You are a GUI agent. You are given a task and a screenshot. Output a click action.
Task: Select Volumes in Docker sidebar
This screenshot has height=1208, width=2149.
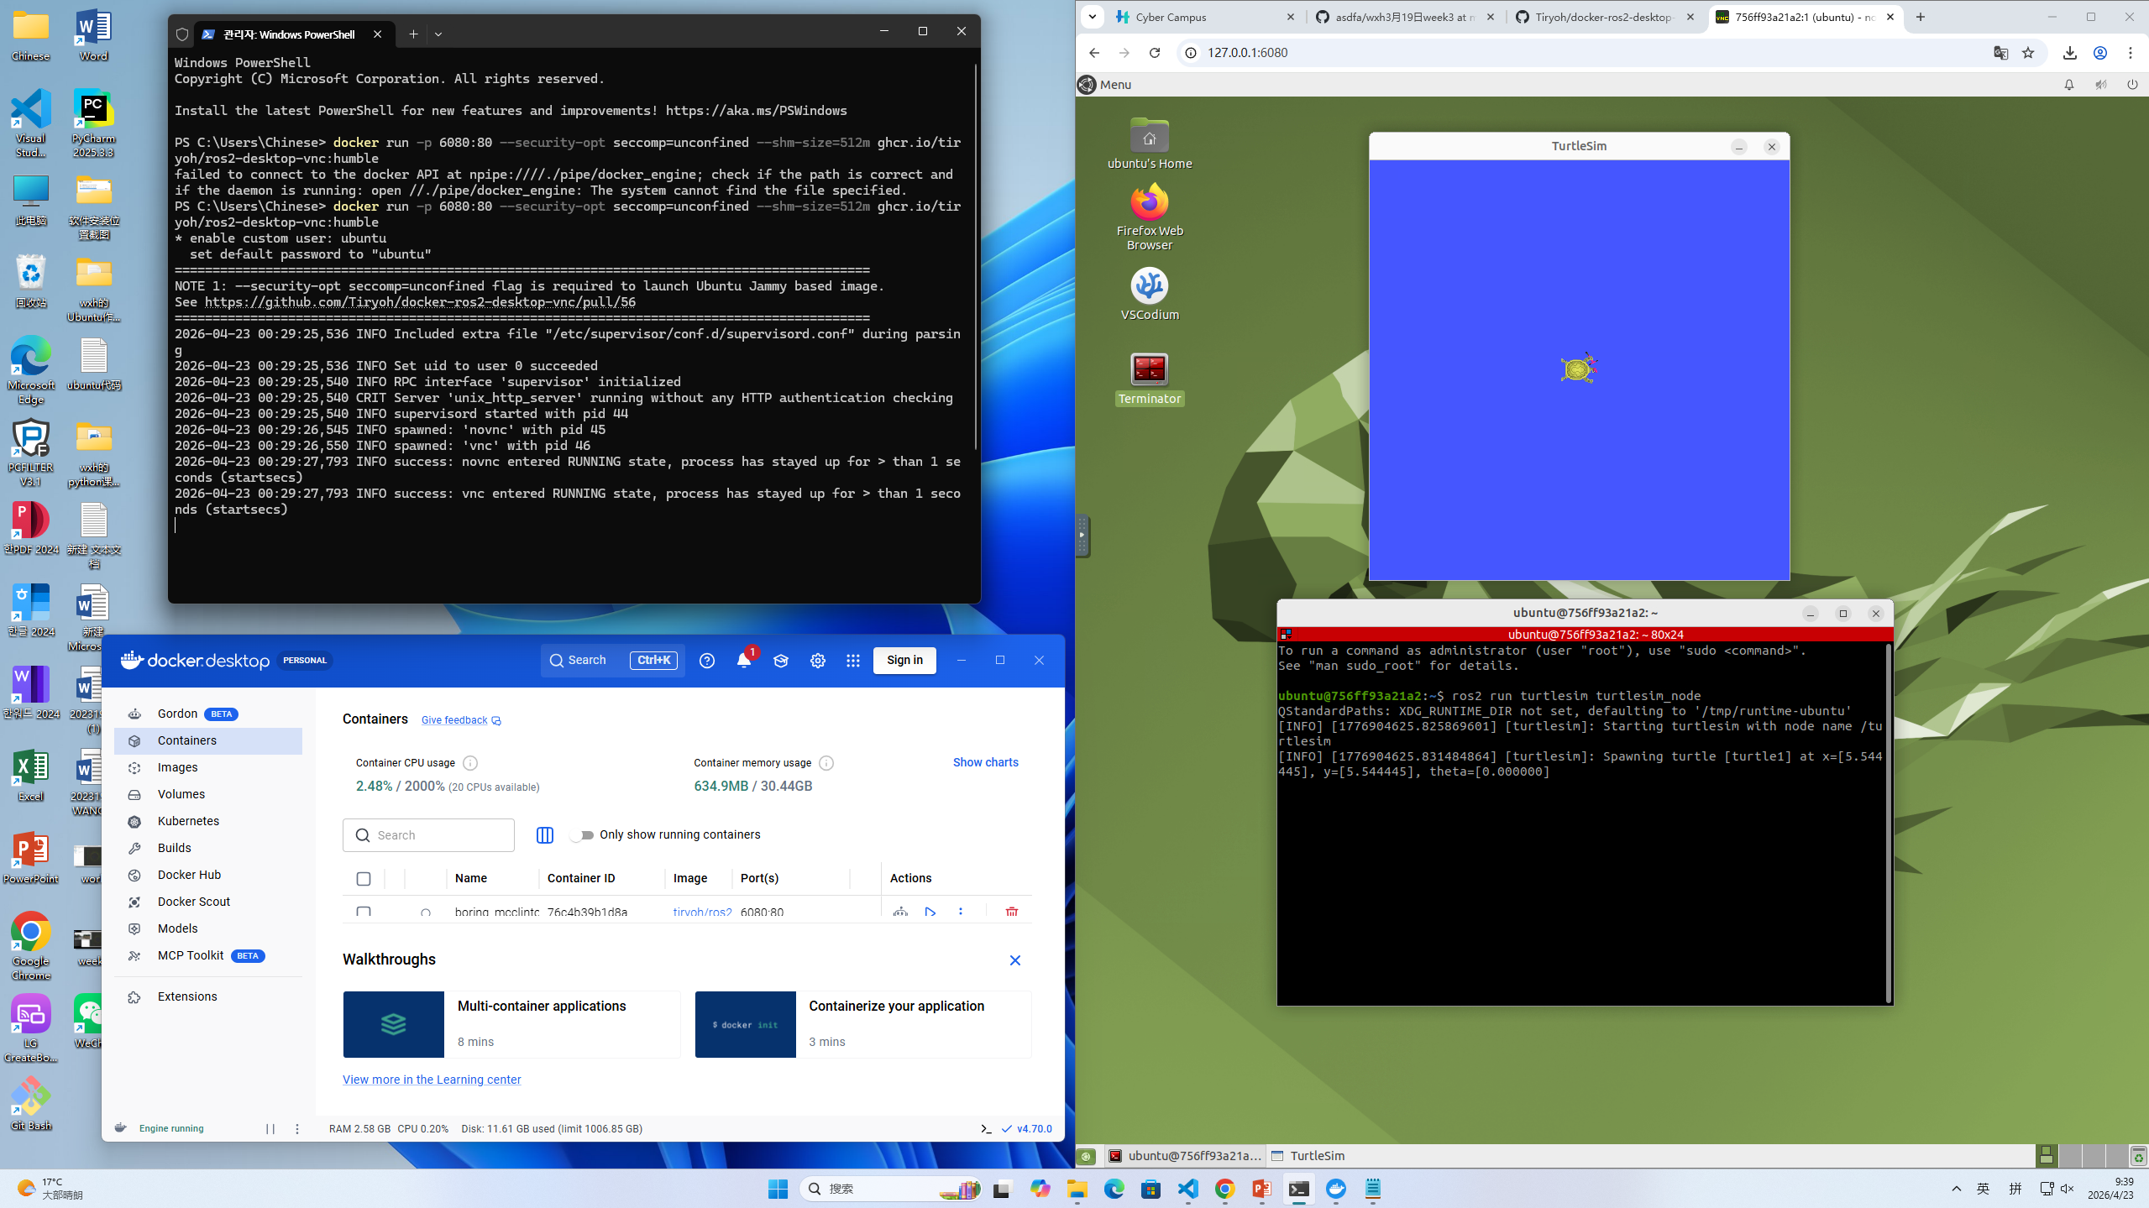pos(208,794)
